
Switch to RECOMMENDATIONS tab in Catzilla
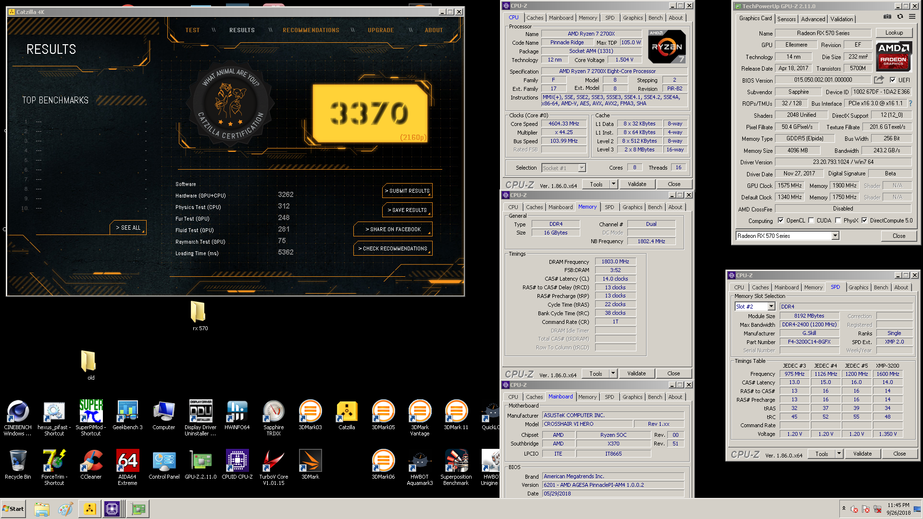coord(311,30)
